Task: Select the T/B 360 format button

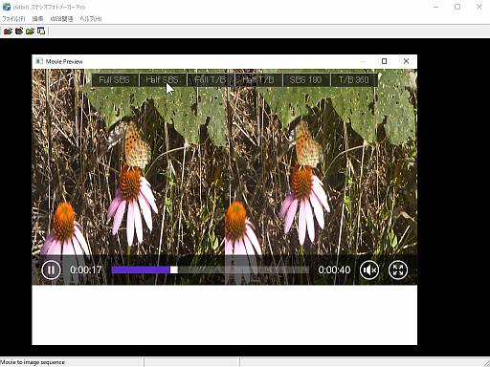Action: (x=354, y=79)
